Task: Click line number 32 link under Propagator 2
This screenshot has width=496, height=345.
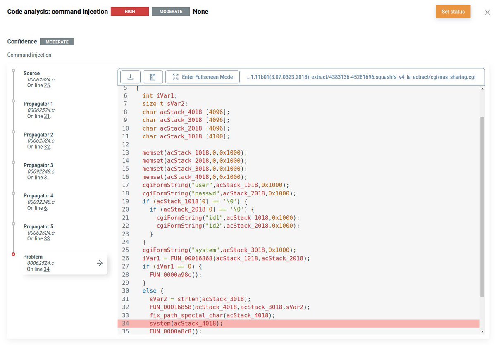Action: tap(47, 147)
